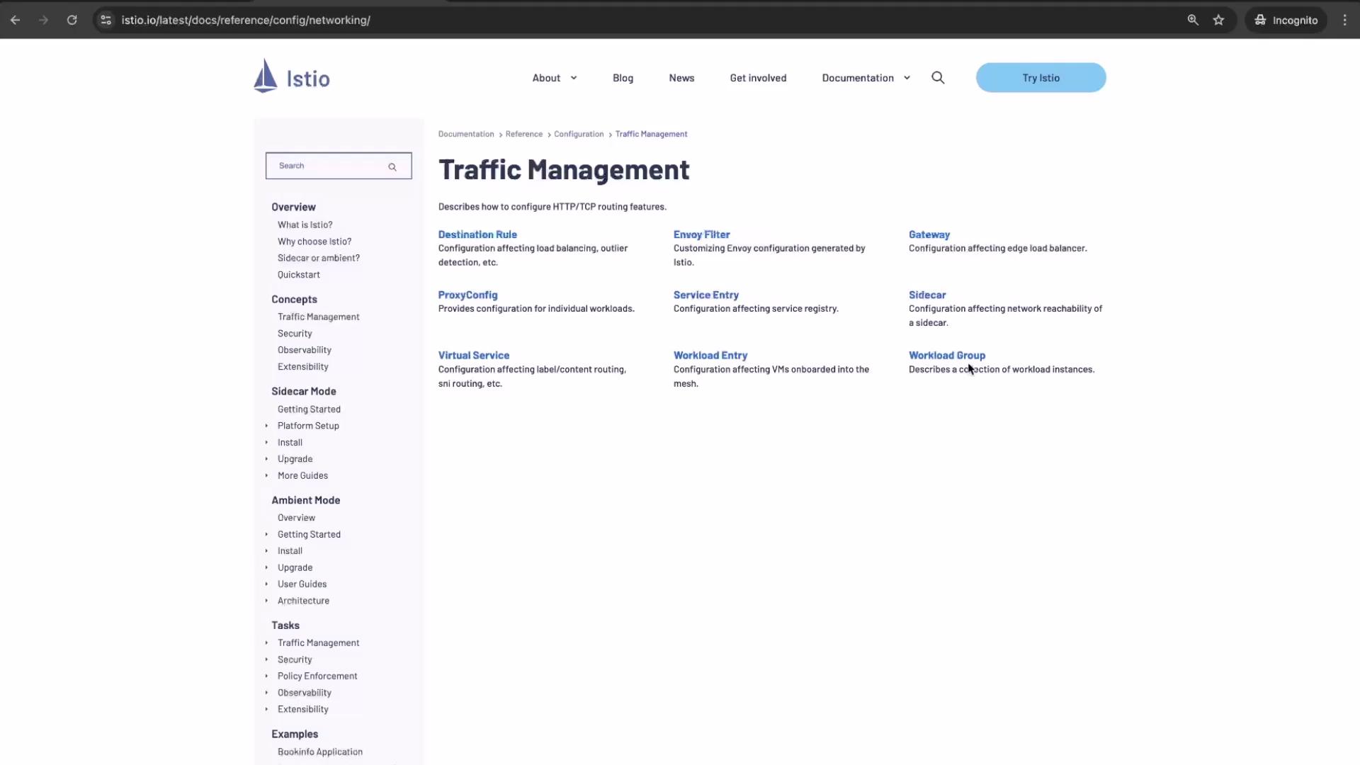Expand More Guides section arrow

(266, 475)
